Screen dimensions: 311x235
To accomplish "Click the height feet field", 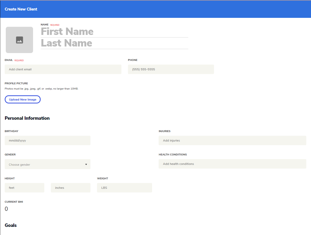I will 24,188.
